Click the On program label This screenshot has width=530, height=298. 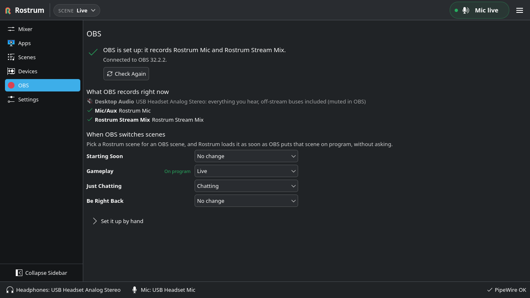tap(177, 171)
